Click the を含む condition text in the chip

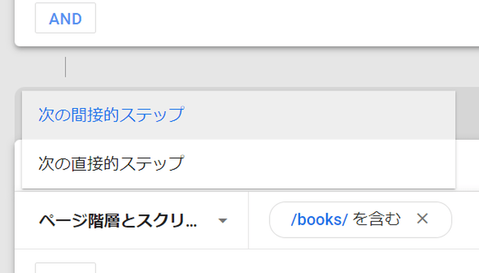(x=376, y=219)
